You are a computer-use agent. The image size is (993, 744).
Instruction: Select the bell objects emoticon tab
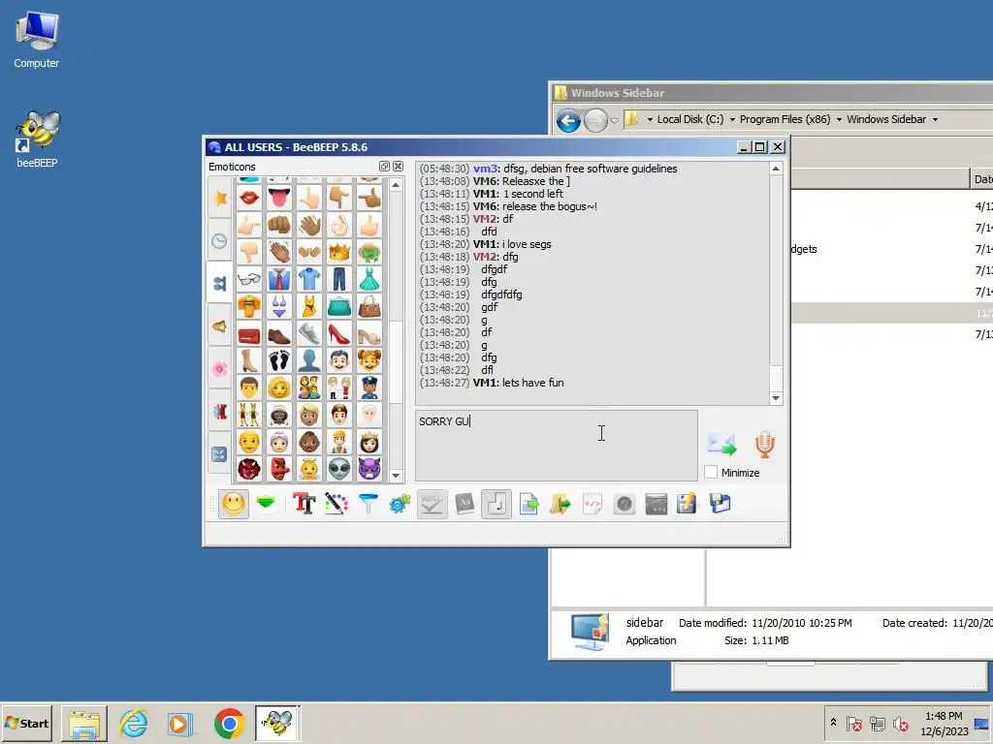point(220,326)
